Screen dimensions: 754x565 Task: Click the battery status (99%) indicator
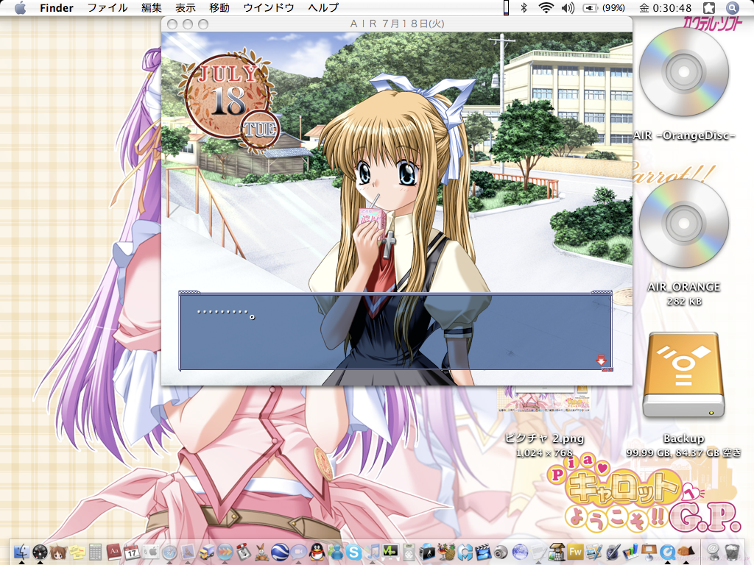(x=604, y=7)
